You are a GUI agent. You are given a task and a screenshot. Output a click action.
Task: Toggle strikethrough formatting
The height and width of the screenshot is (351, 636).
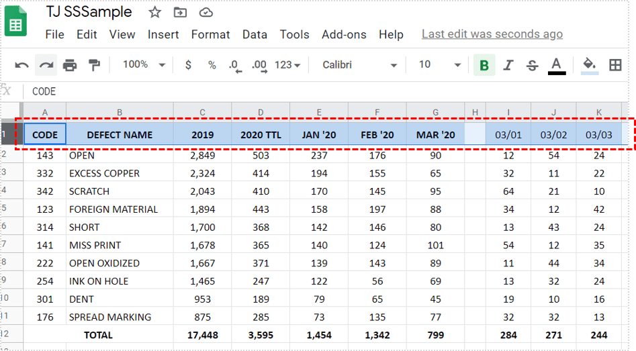pos(532,65)
